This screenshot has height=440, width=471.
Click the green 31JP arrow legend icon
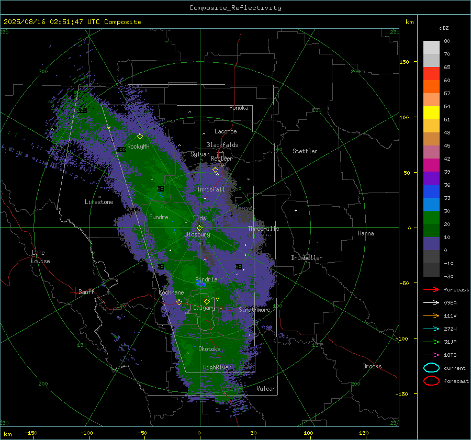tap(431, 342)
